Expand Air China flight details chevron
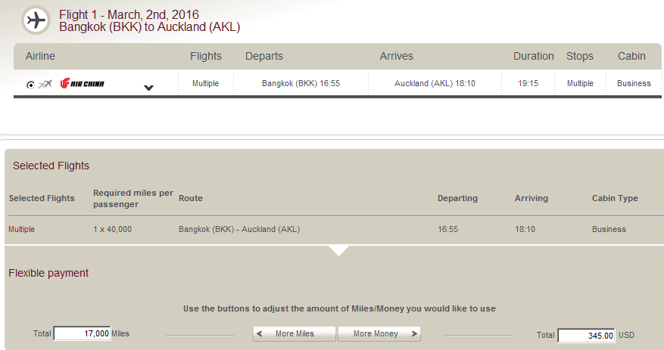 (x=149, y=88)
